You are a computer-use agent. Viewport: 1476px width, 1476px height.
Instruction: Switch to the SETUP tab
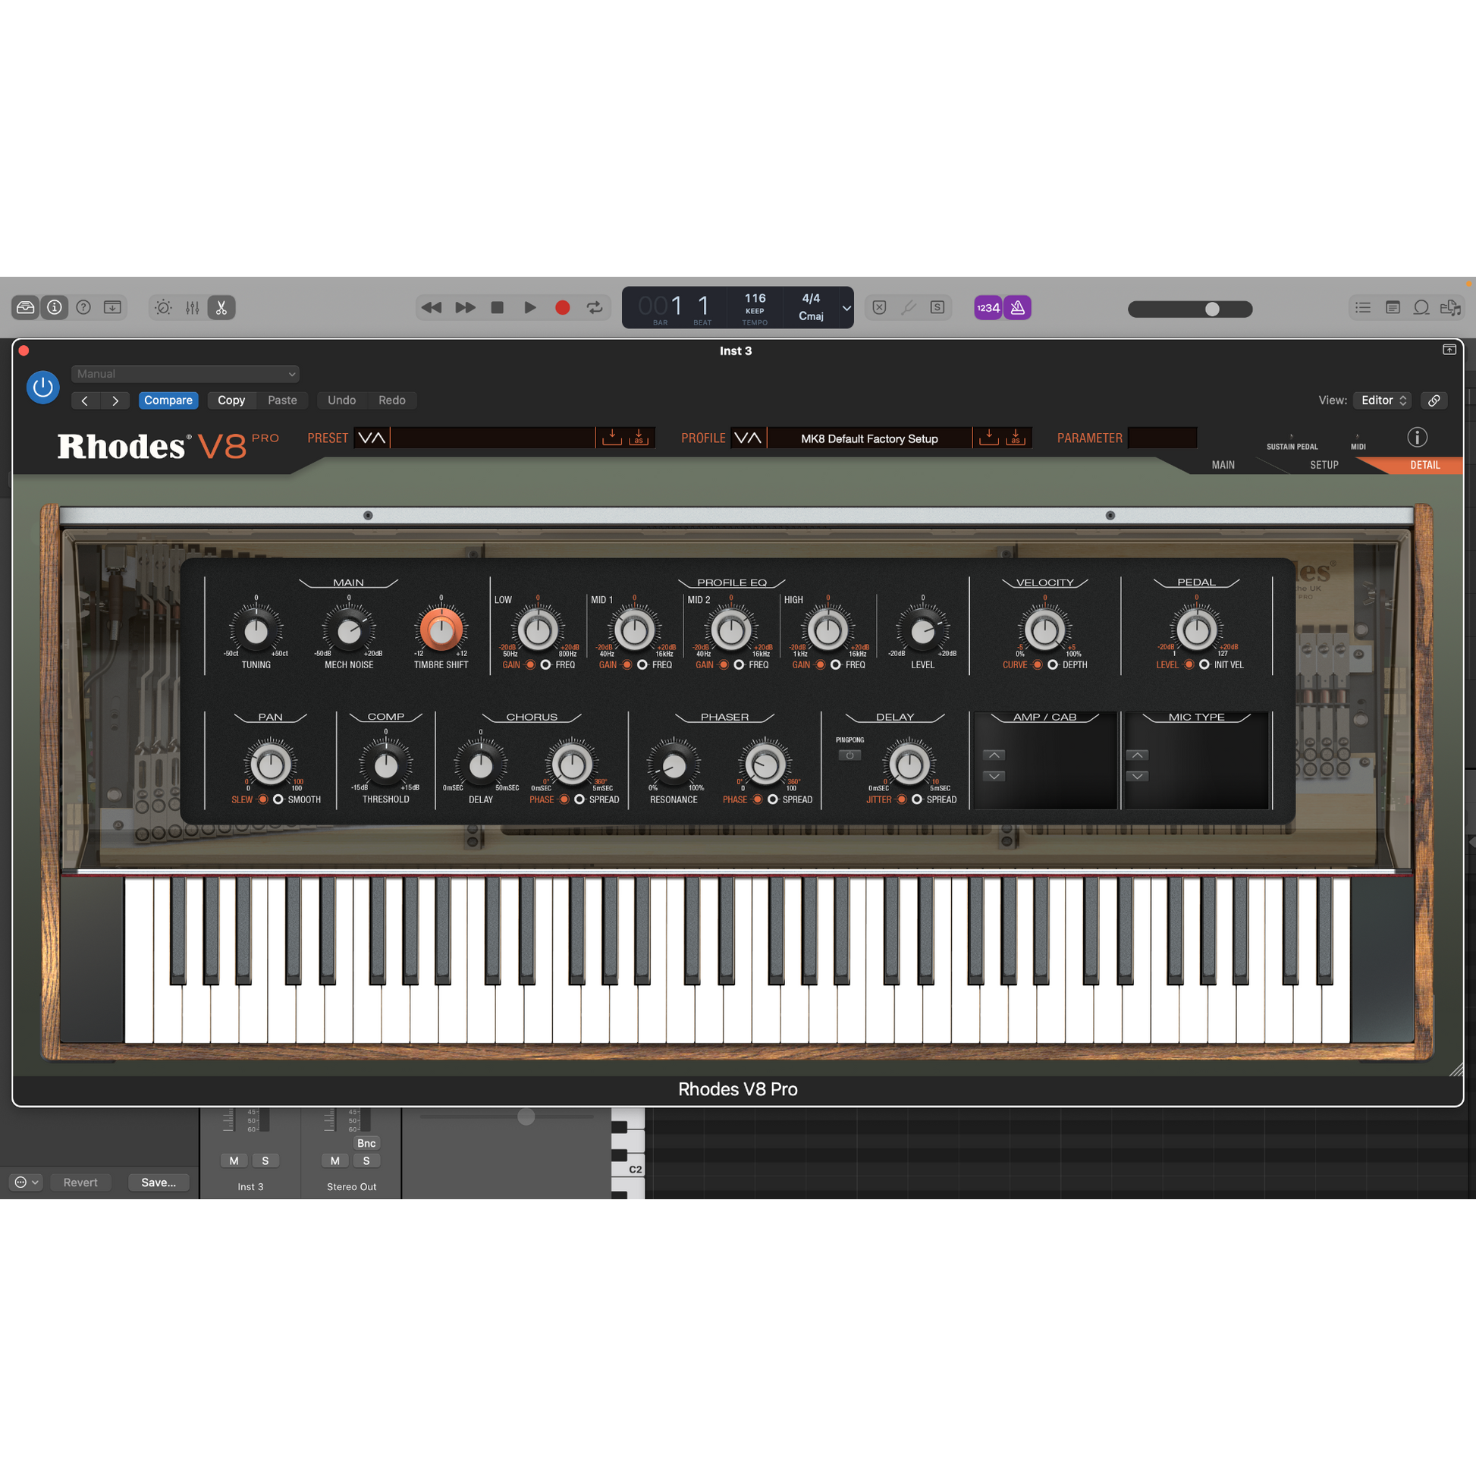(x=1324, y=464)
